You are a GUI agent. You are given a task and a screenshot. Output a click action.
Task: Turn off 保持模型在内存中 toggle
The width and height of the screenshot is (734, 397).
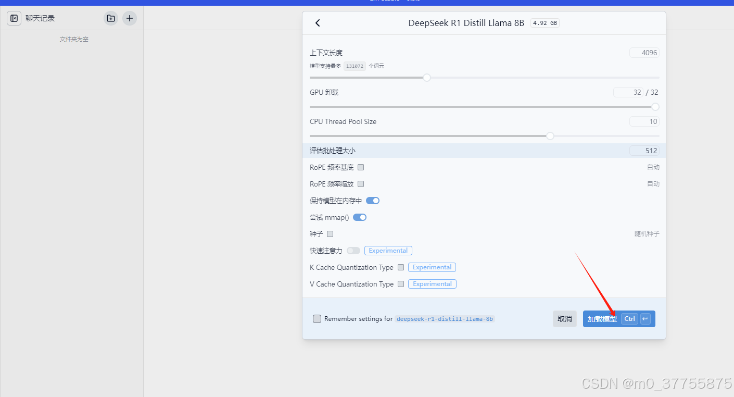pyautogui.click(x=373, y=201)
